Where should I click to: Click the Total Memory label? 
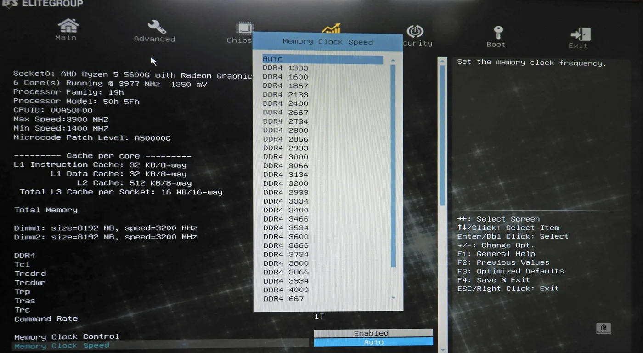pyautogui.click(x=46, y=210)
